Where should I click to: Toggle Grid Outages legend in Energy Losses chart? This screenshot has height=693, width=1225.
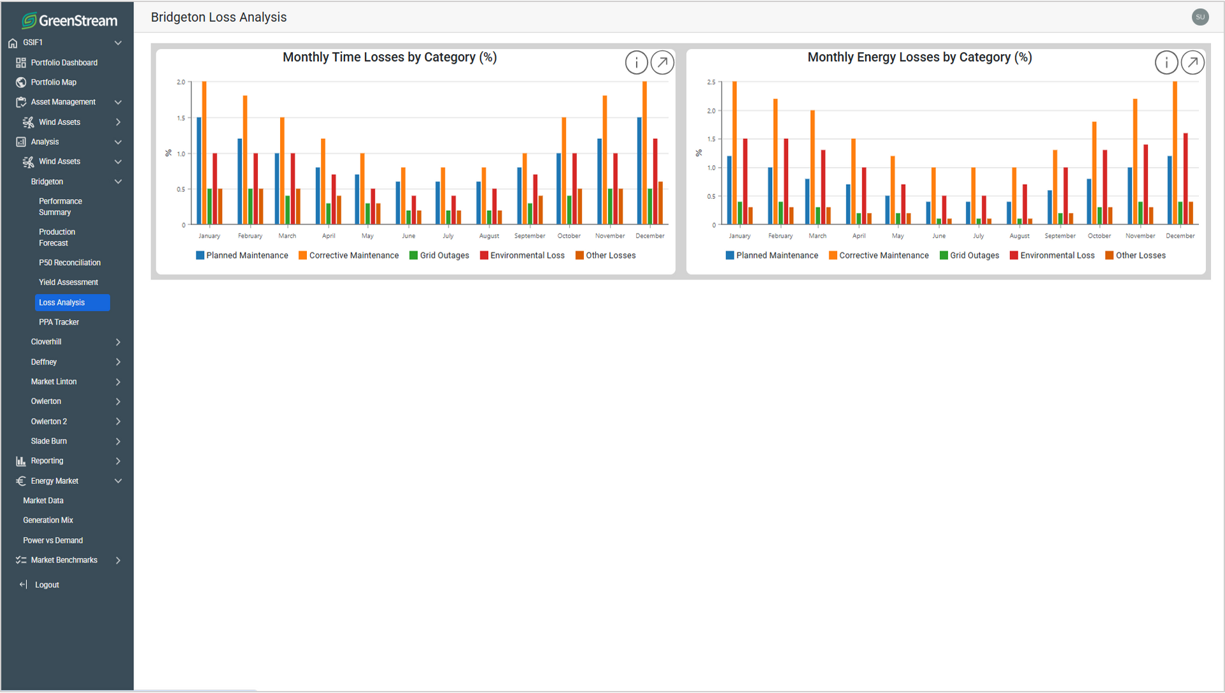(x=969, y=256)
